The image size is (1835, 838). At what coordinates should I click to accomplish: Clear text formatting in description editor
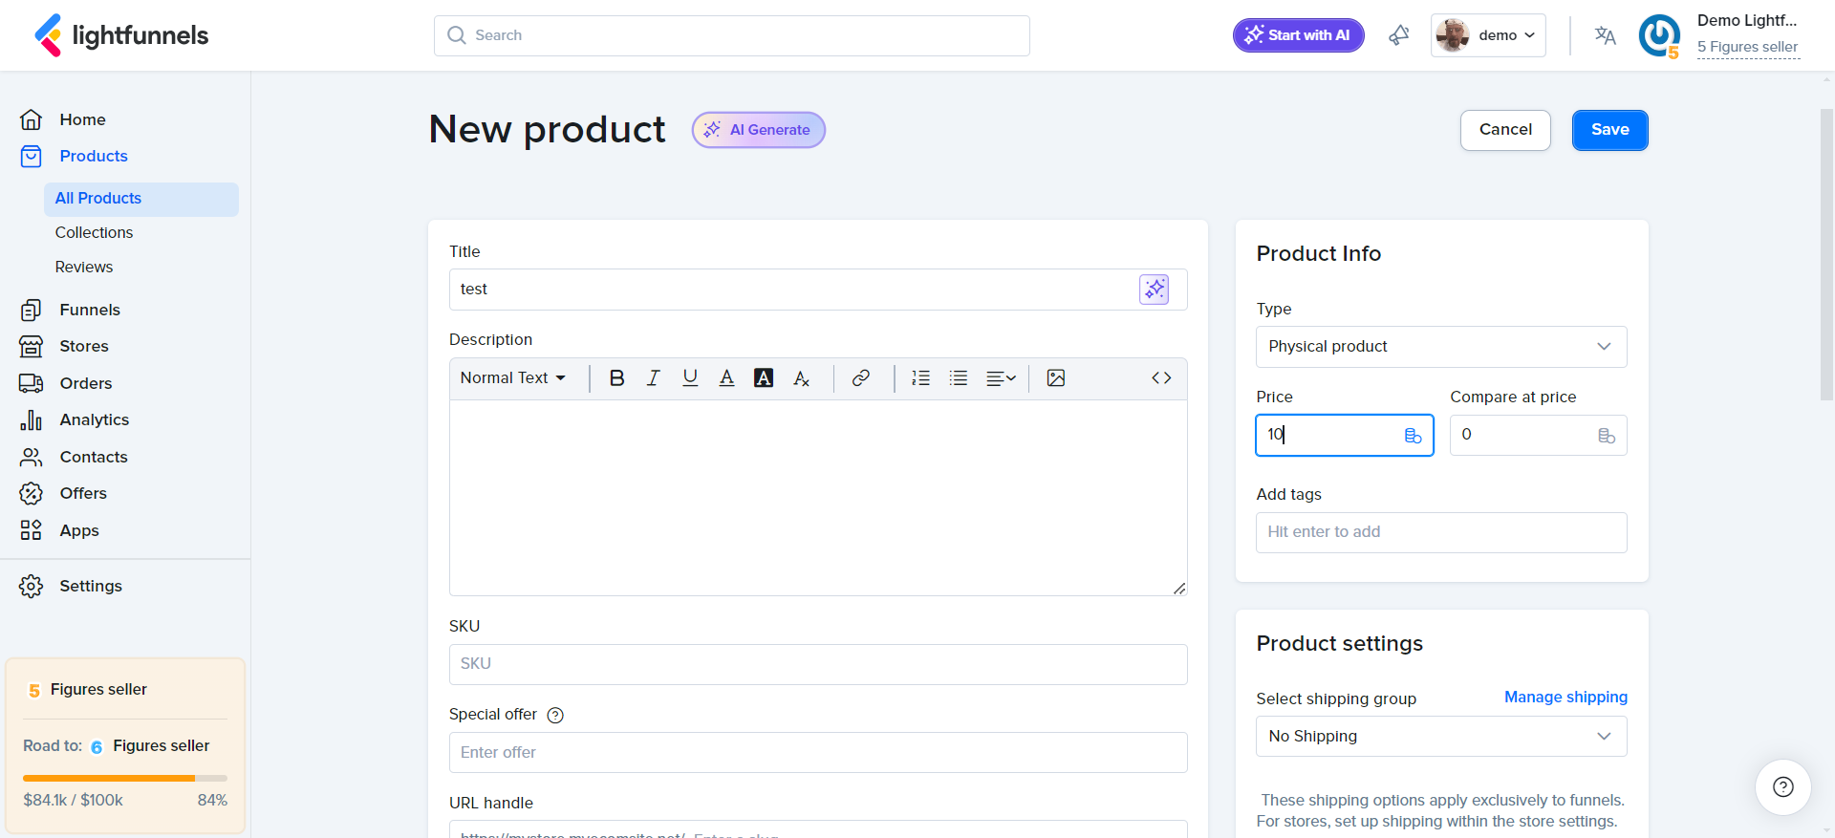coord(801,378)
